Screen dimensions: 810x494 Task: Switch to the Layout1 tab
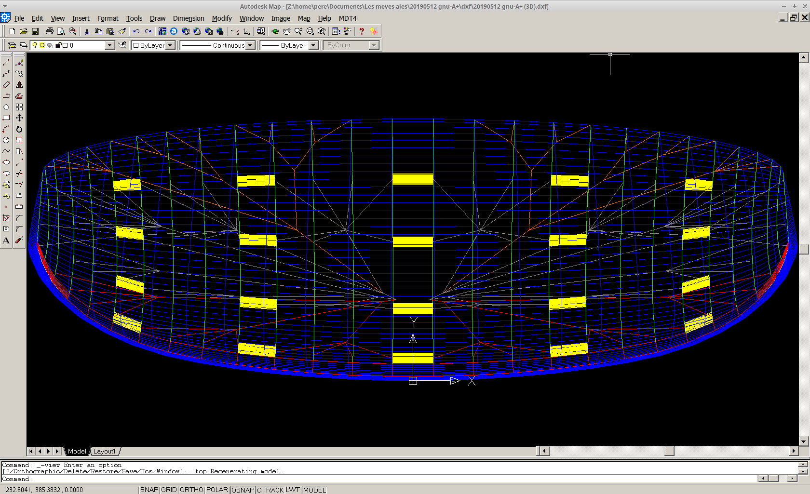pos(105,451)
